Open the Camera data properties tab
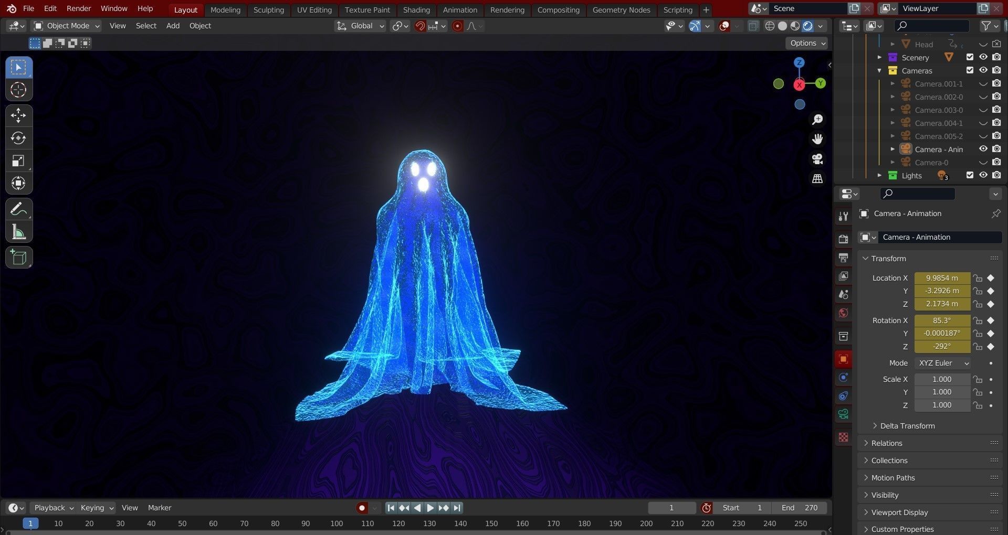Viewport: 1008px width, 535px height. [x=843, y=414]
